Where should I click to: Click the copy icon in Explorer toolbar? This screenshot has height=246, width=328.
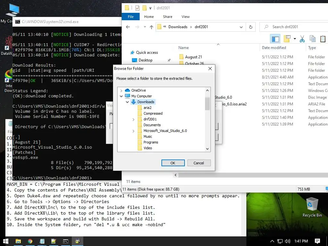313,39
